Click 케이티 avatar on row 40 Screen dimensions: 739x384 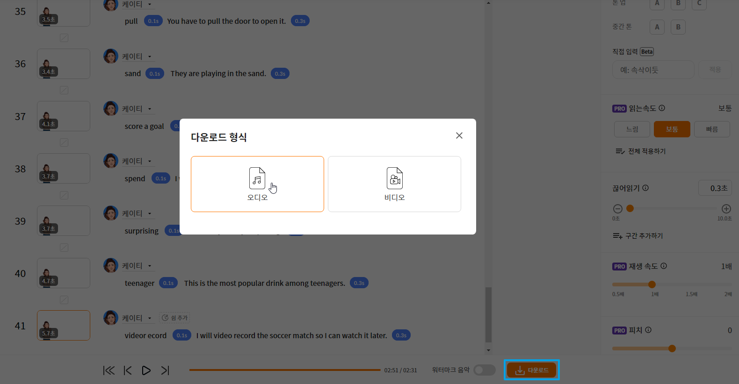point(111,265)
